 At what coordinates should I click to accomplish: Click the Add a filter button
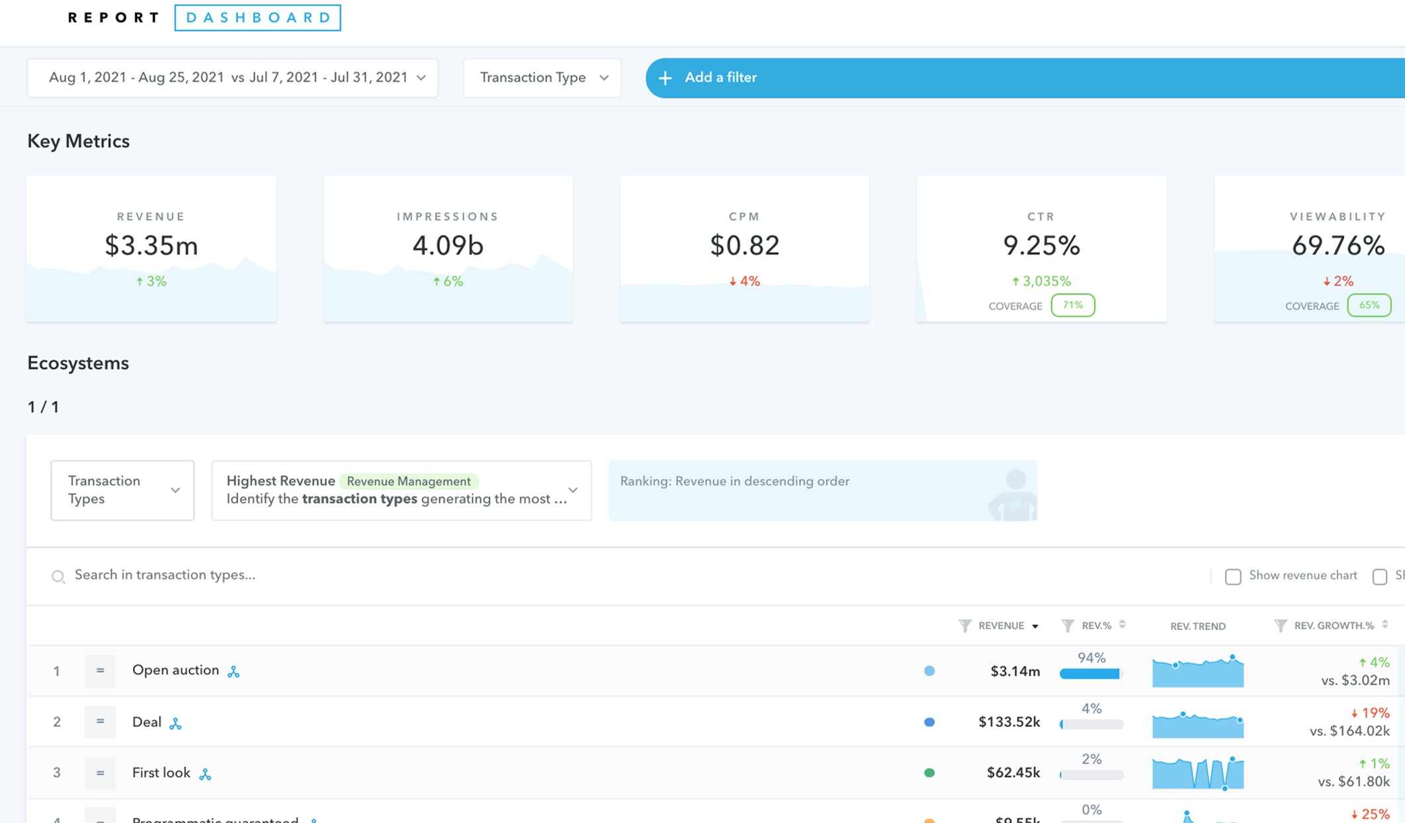click(1025, 78)
